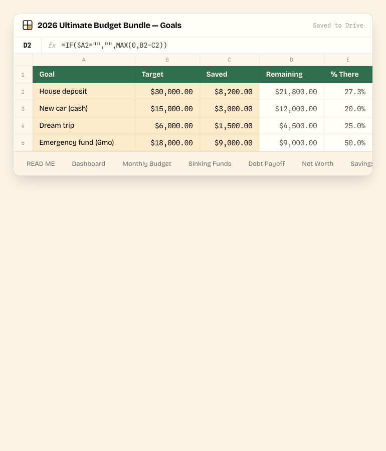Select row 1 header
This screenshot has height=451, width=386.
coord(23,75)
